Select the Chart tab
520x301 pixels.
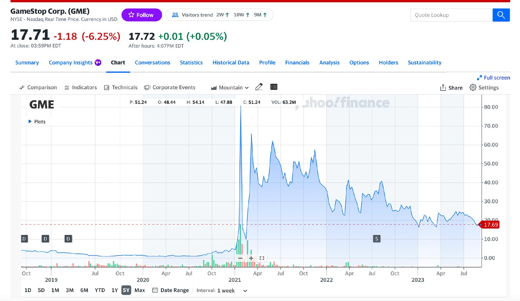click(118, 62)
